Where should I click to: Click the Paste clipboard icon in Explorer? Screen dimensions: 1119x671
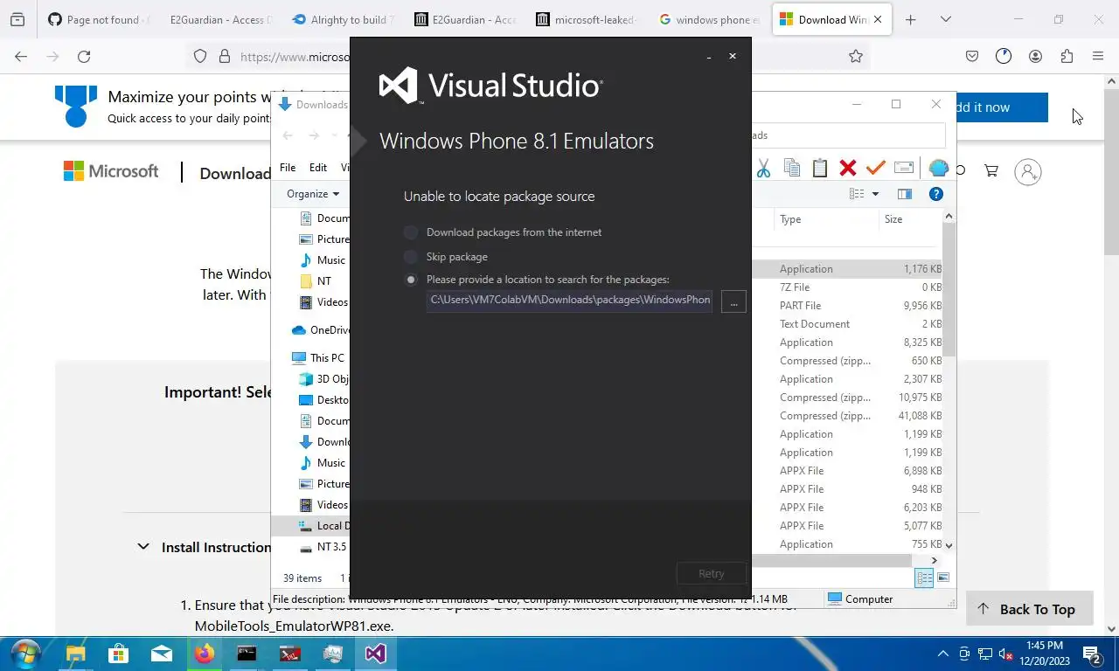[820, 168]
